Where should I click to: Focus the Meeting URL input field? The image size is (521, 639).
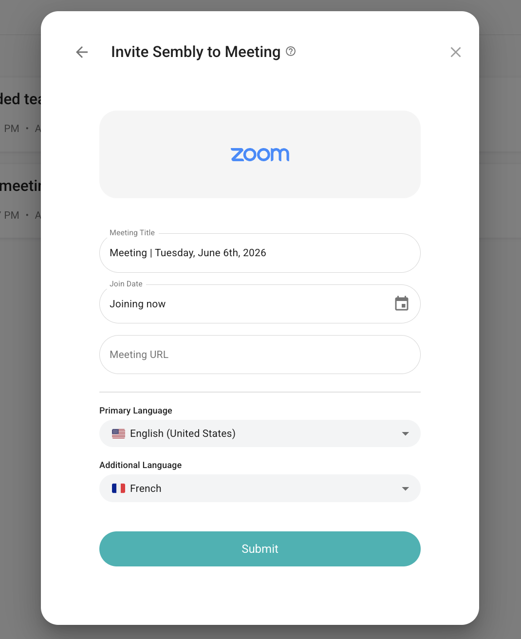[x=260, y=355]
